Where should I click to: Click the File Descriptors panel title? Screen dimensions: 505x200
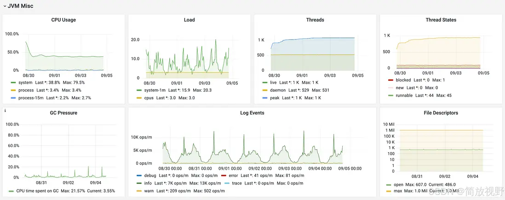(441, 113)
